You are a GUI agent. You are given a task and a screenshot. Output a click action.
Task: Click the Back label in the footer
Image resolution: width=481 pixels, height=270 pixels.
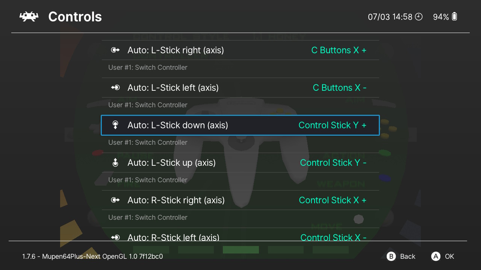[408, 256]
